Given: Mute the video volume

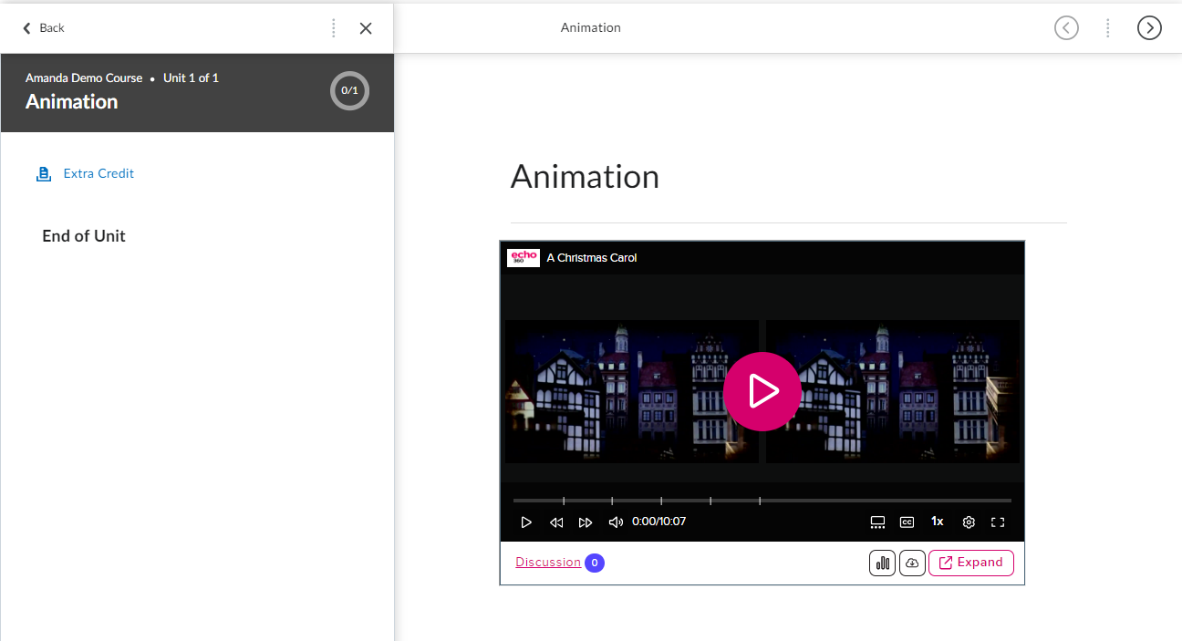Looking at the screenshot, I should [616, 522].
